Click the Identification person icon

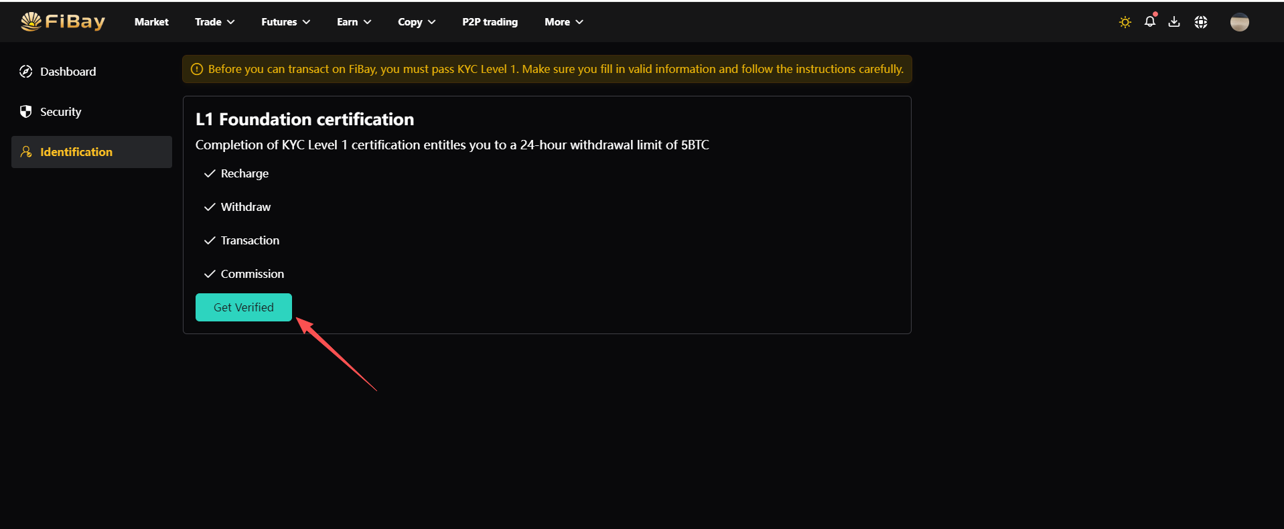(x=26, y=152)
